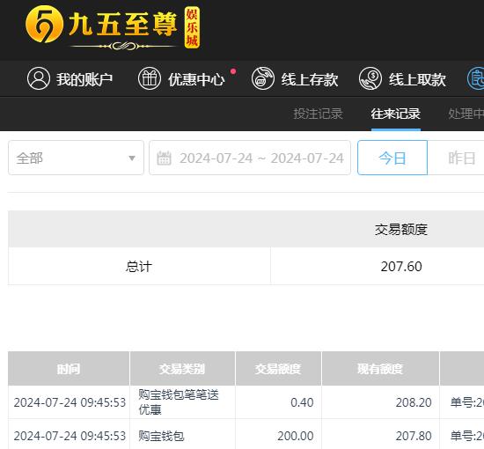Click the timestamp in the 0.40 row
This screenshot has height=449, width=484.
point(70,402)
